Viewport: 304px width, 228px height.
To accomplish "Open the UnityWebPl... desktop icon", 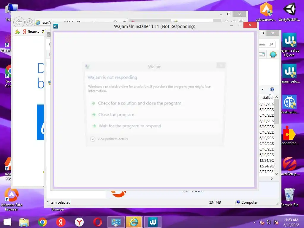I will click(x=289, y=12).
